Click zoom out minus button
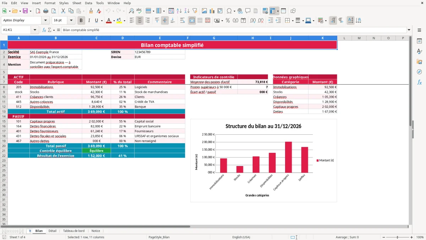The height and width of the screenshot is (240, 426). pos(384,237)
